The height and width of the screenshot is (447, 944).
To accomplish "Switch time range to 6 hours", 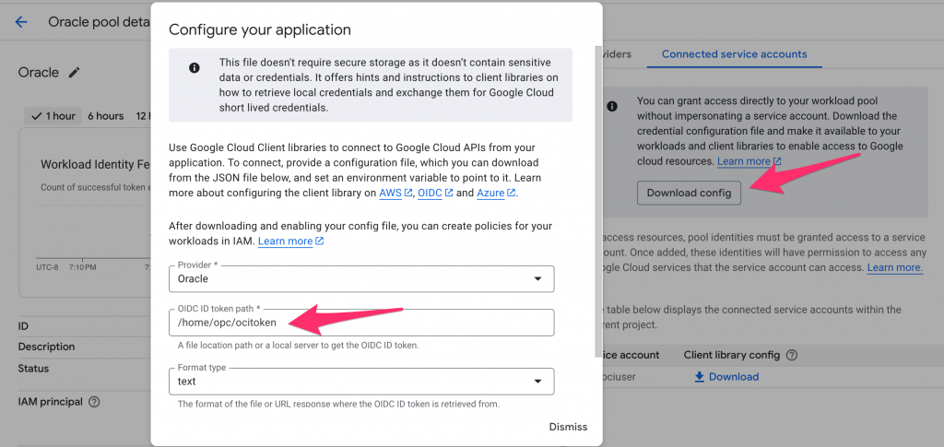I will (105, 116).
